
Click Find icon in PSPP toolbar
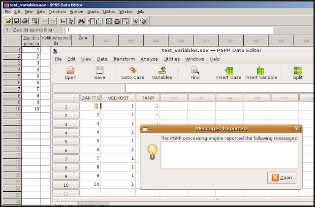[195, 70]
